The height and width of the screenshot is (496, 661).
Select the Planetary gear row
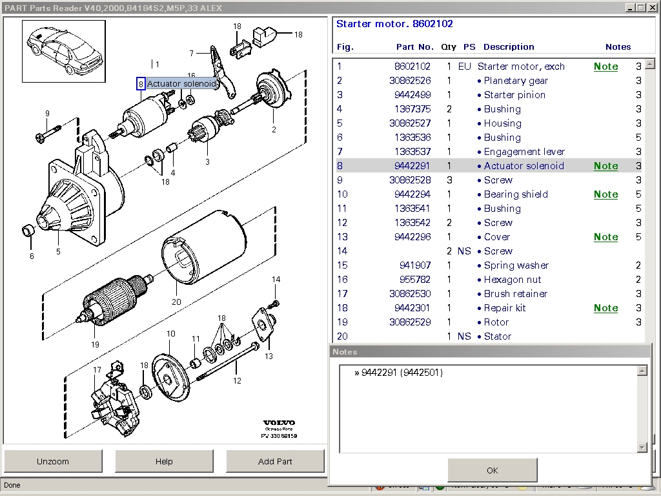[489, 81]
